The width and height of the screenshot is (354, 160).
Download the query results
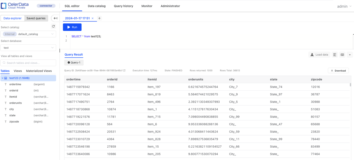click(x=338, y=71)
